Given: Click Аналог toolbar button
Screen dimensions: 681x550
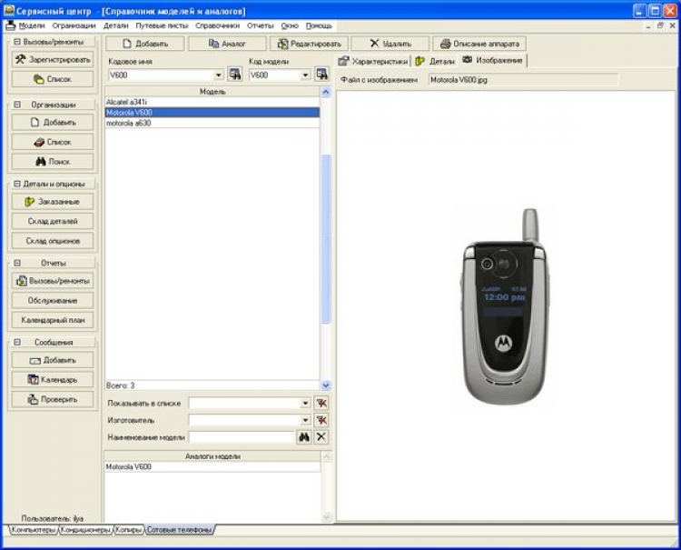Looking at the screenshot, I should point(227,44).
